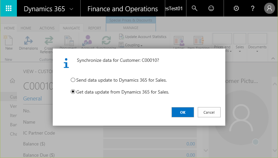Click the Update Account Statistics icon
Viewport: 278px width, 158px height.
tap(121, 37)
